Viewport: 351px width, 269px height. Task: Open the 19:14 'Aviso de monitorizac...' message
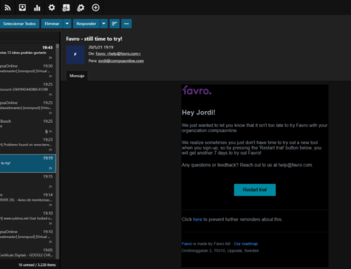[27, 200]
